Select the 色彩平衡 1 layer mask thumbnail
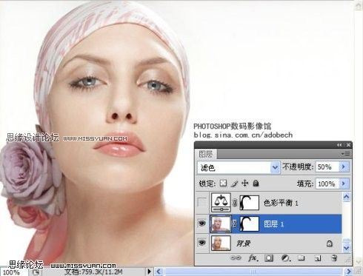This screenshot has width=363, height=276. (x=250, y=203)
